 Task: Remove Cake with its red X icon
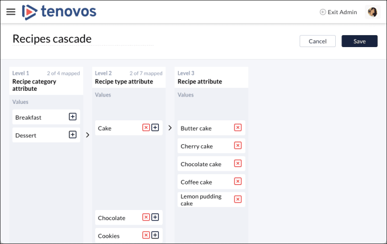click(146, 128)
